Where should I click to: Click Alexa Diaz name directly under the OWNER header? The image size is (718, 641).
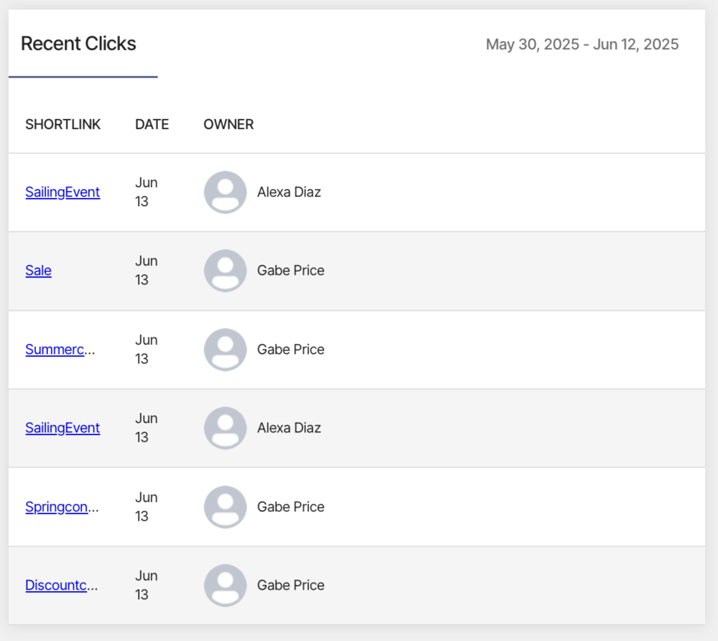289,192
